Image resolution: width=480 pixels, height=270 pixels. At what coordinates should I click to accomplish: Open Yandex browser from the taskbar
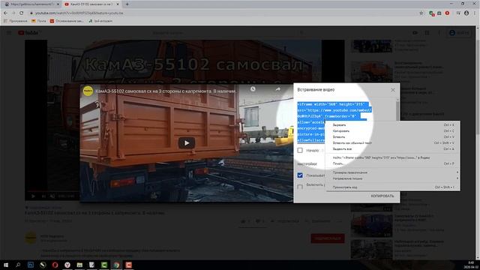tap(67, 265)
